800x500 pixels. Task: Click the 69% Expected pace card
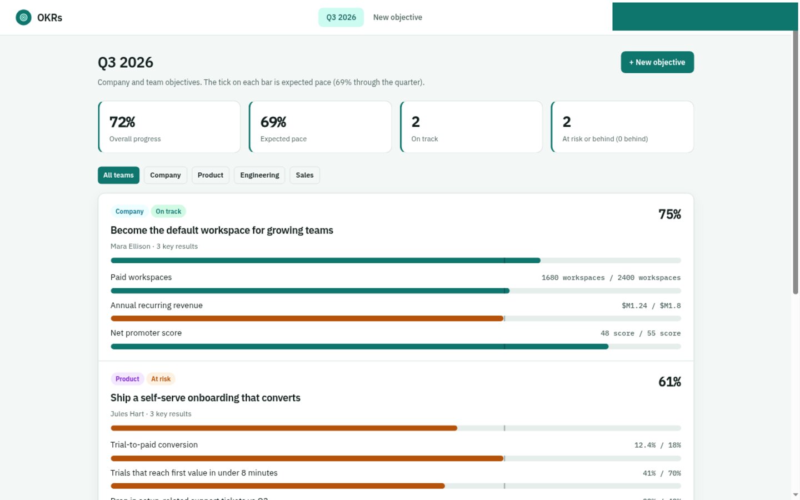321,127
